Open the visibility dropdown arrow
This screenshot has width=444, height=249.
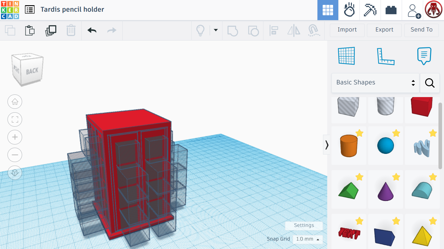[x=215, y=31]
